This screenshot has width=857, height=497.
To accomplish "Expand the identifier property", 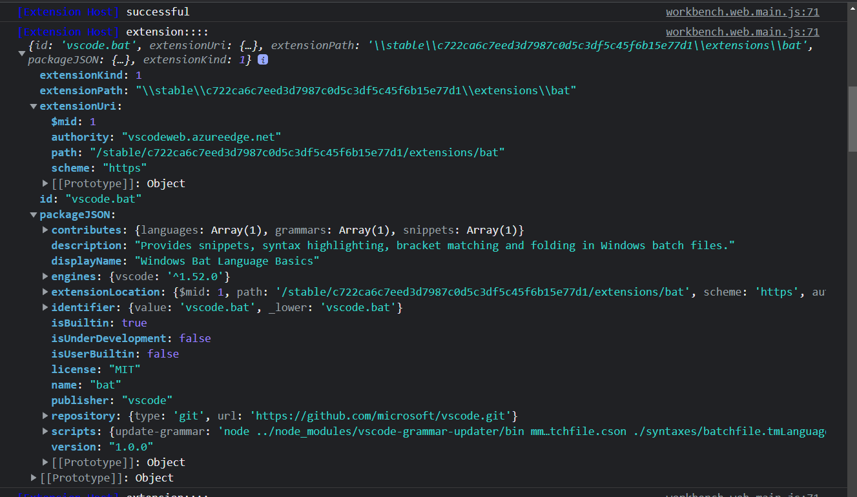I will click(x=45, y=307).
